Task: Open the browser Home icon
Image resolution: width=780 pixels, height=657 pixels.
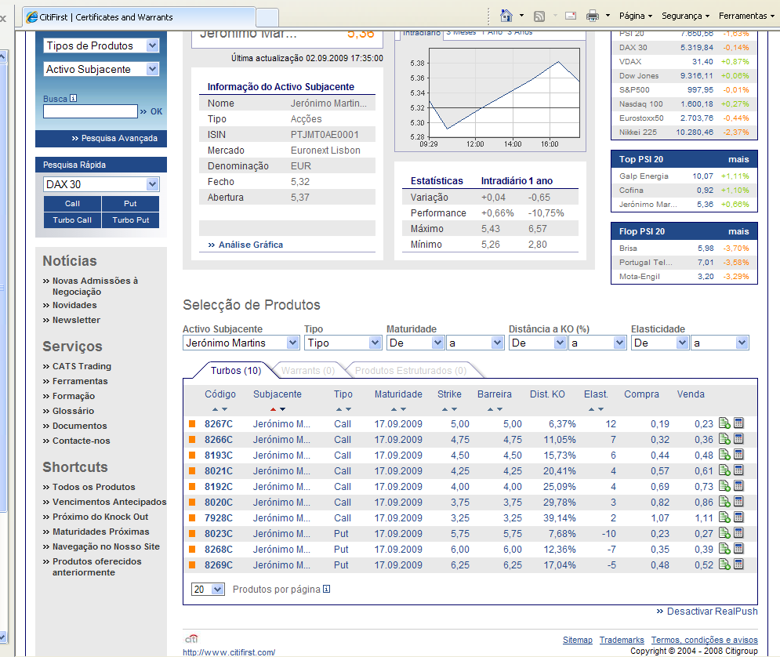Action: (x=506, y=16)
